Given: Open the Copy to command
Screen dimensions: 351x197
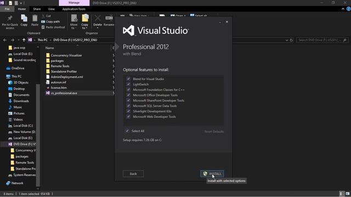Looking at the screenshot, I should (84, 22).
